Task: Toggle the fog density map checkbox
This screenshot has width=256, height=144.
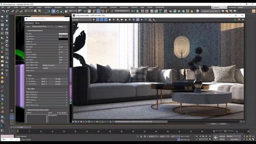Action: 27,82
